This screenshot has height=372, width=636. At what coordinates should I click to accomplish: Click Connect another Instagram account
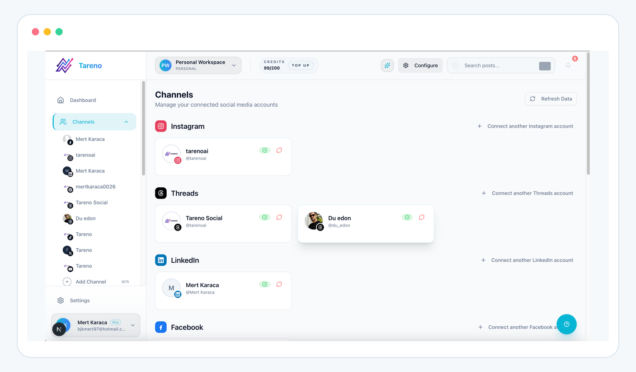tap(525, 126)
